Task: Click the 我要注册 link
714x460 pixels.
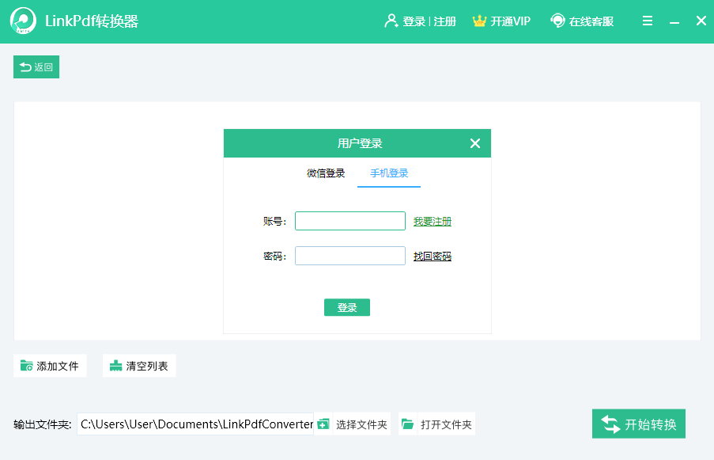Action: (x=433, y=222)
